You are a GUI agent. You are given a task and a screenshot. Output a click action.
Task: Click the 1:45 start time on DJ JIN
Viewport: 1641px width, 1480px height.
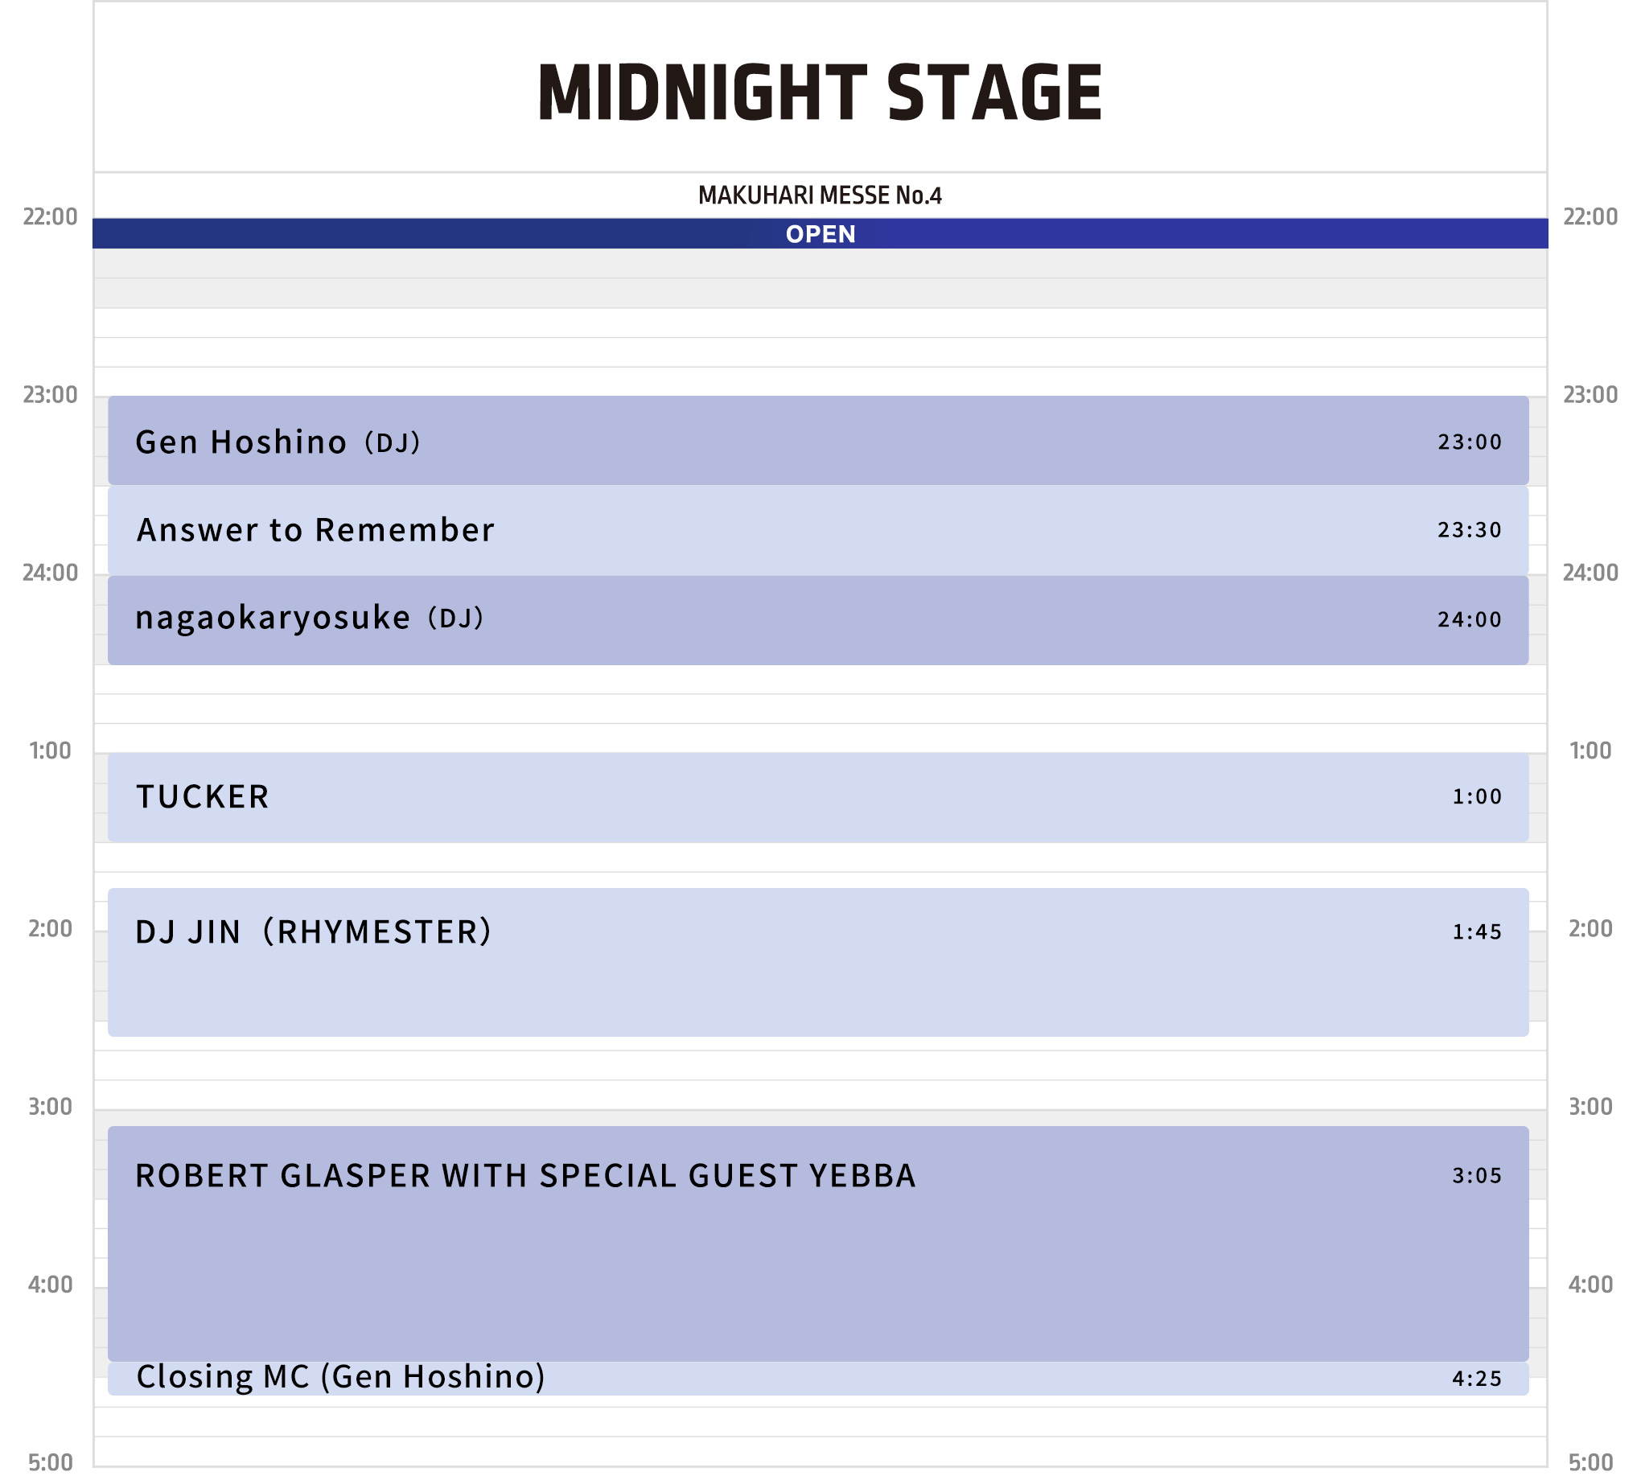click(1477, 931)
